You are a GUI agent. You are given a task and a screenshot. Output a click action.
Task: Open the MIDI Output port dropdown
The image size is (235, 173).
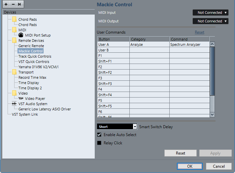(211, 21)
